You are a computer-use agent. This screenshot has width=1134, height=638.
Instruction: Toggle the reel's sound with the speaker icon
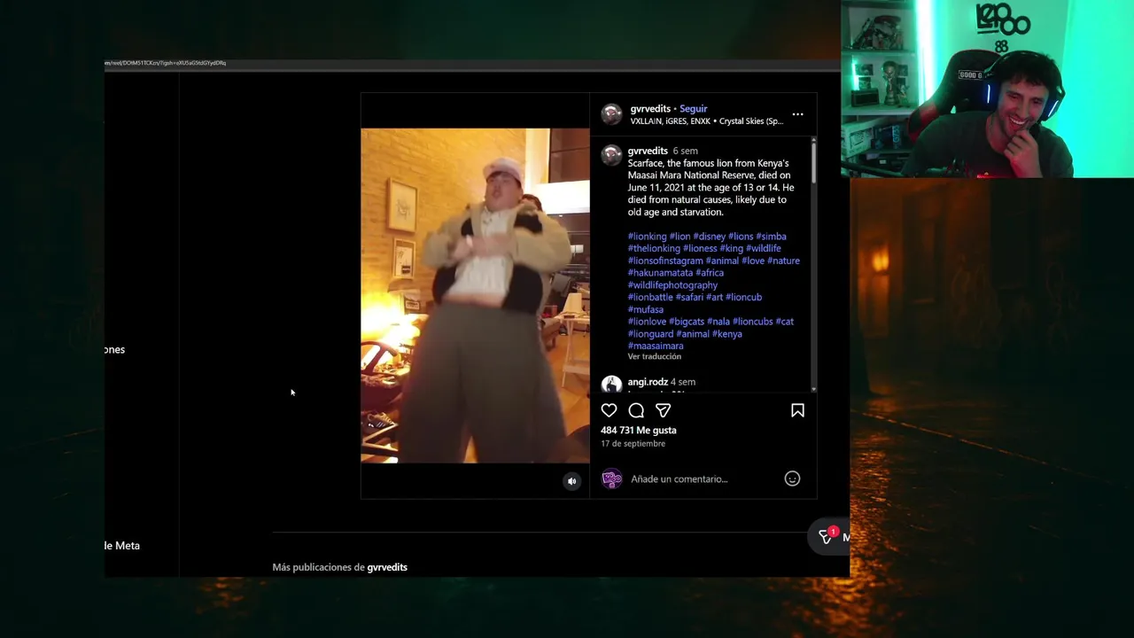point(571,481)
